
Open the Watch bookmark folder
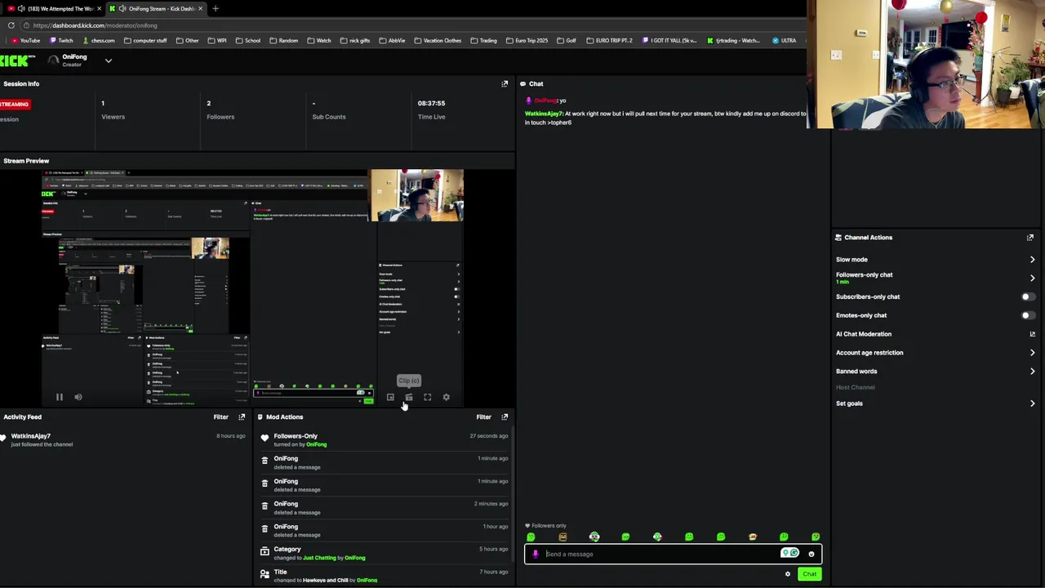pos(319,41)
